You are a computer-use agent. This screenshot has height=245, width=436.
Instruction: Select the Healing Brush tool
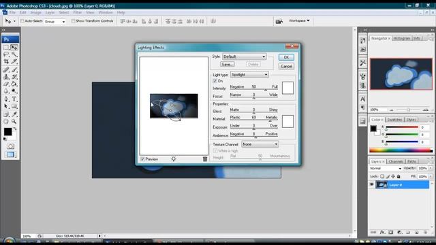click(6, 69)
